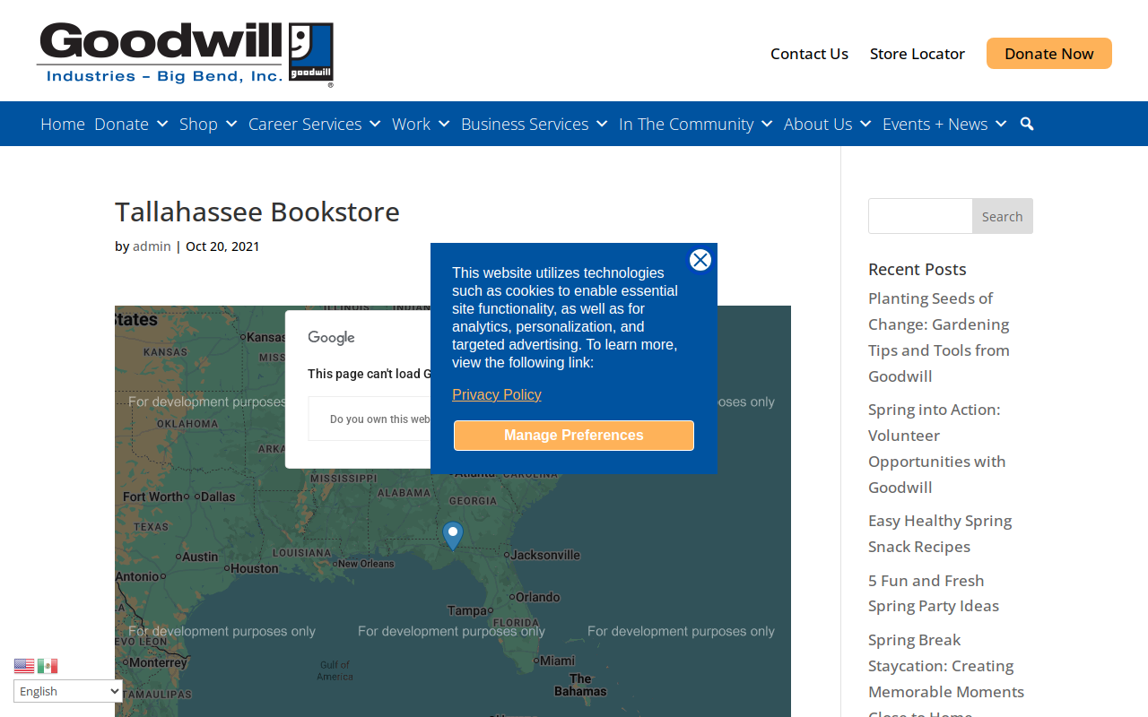Click the Oct 20, 2021 post date

[222, 246]
